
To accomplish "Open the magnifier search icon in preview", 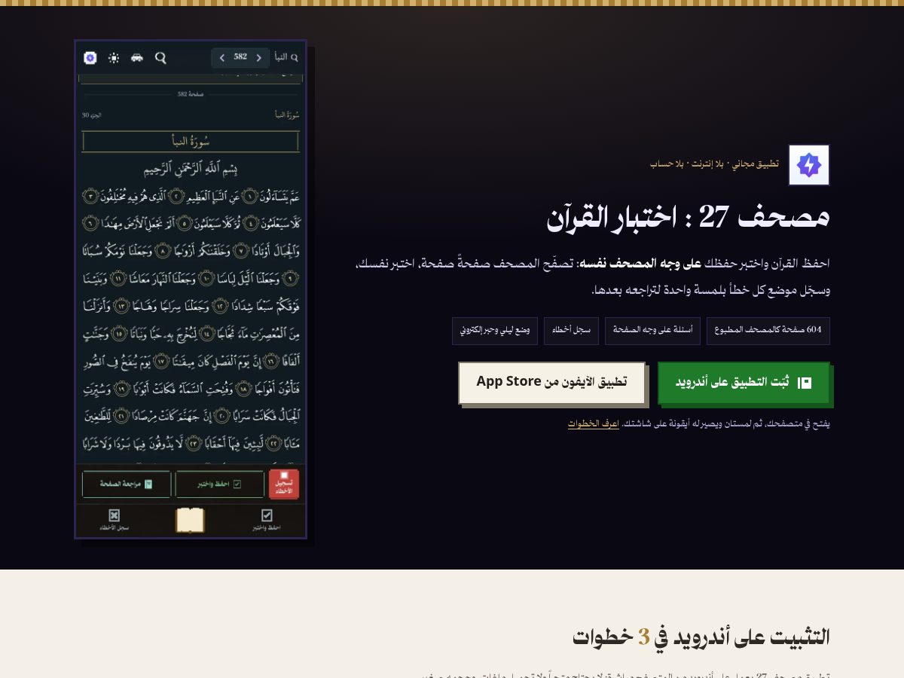I will (x=160, y=58).
